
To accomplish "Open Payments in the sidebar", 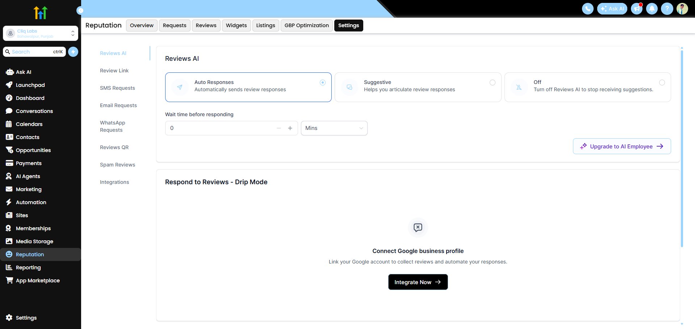I will click(x=41, y=163).
